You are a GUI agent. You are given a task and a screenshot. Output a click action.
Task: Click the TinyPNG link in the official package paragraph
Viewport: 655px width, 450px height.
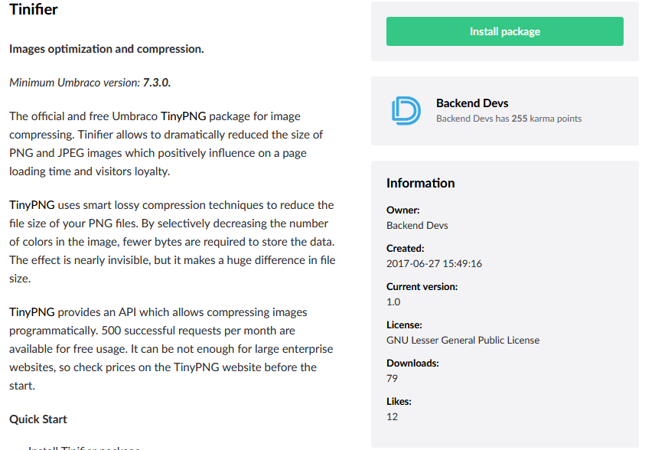pyautogui.click(x=183, y=116)
